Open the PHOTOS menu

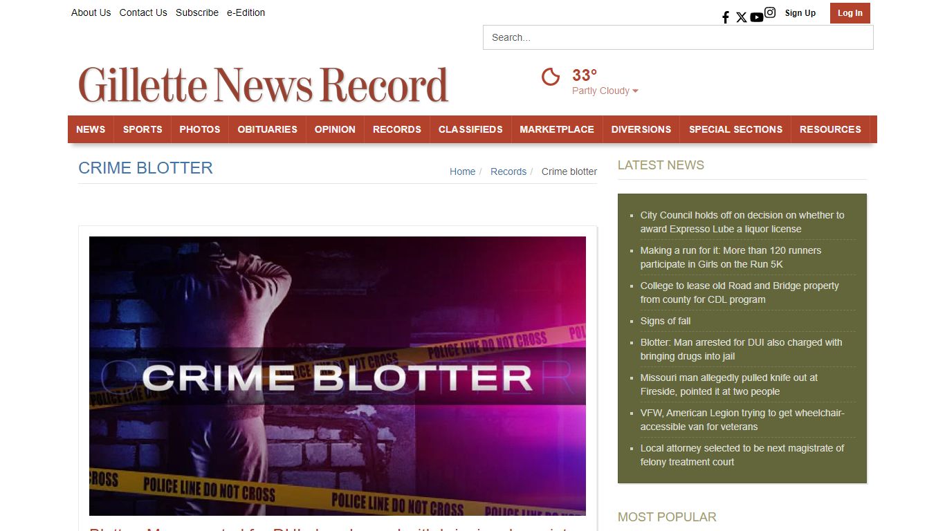coord(200,129)
